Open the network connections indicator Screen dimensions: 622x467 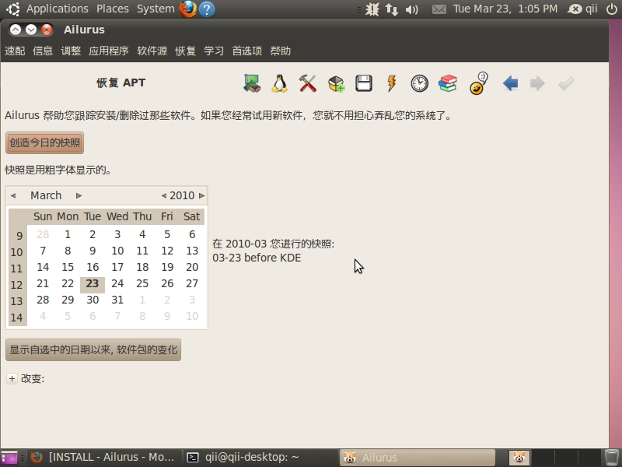coord(392,9)
